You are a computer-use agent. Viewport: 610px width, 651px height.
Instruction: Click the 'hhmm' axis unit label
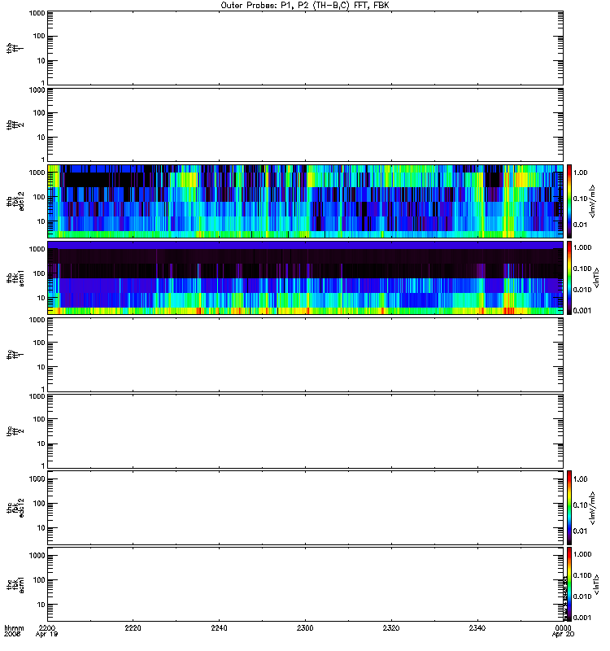[x=14, y=628]
